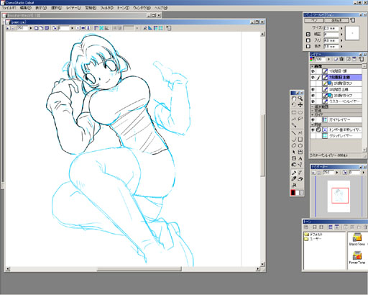
Task: Show the グリッドレイヤー grid layer
Action: (313, 136)
